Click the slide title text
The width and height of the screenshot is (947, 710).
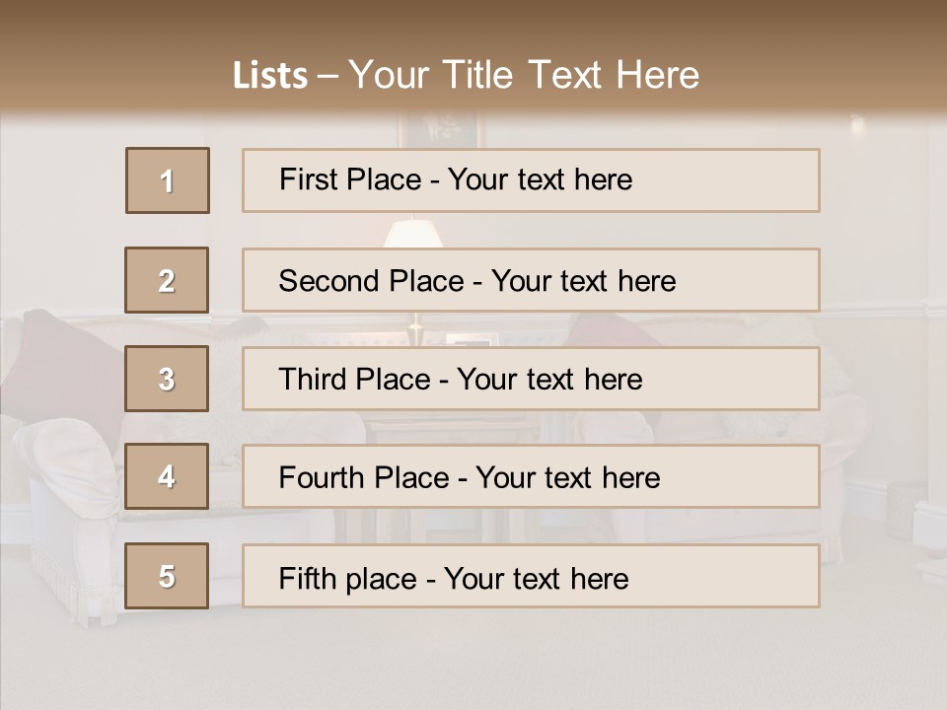467,75
